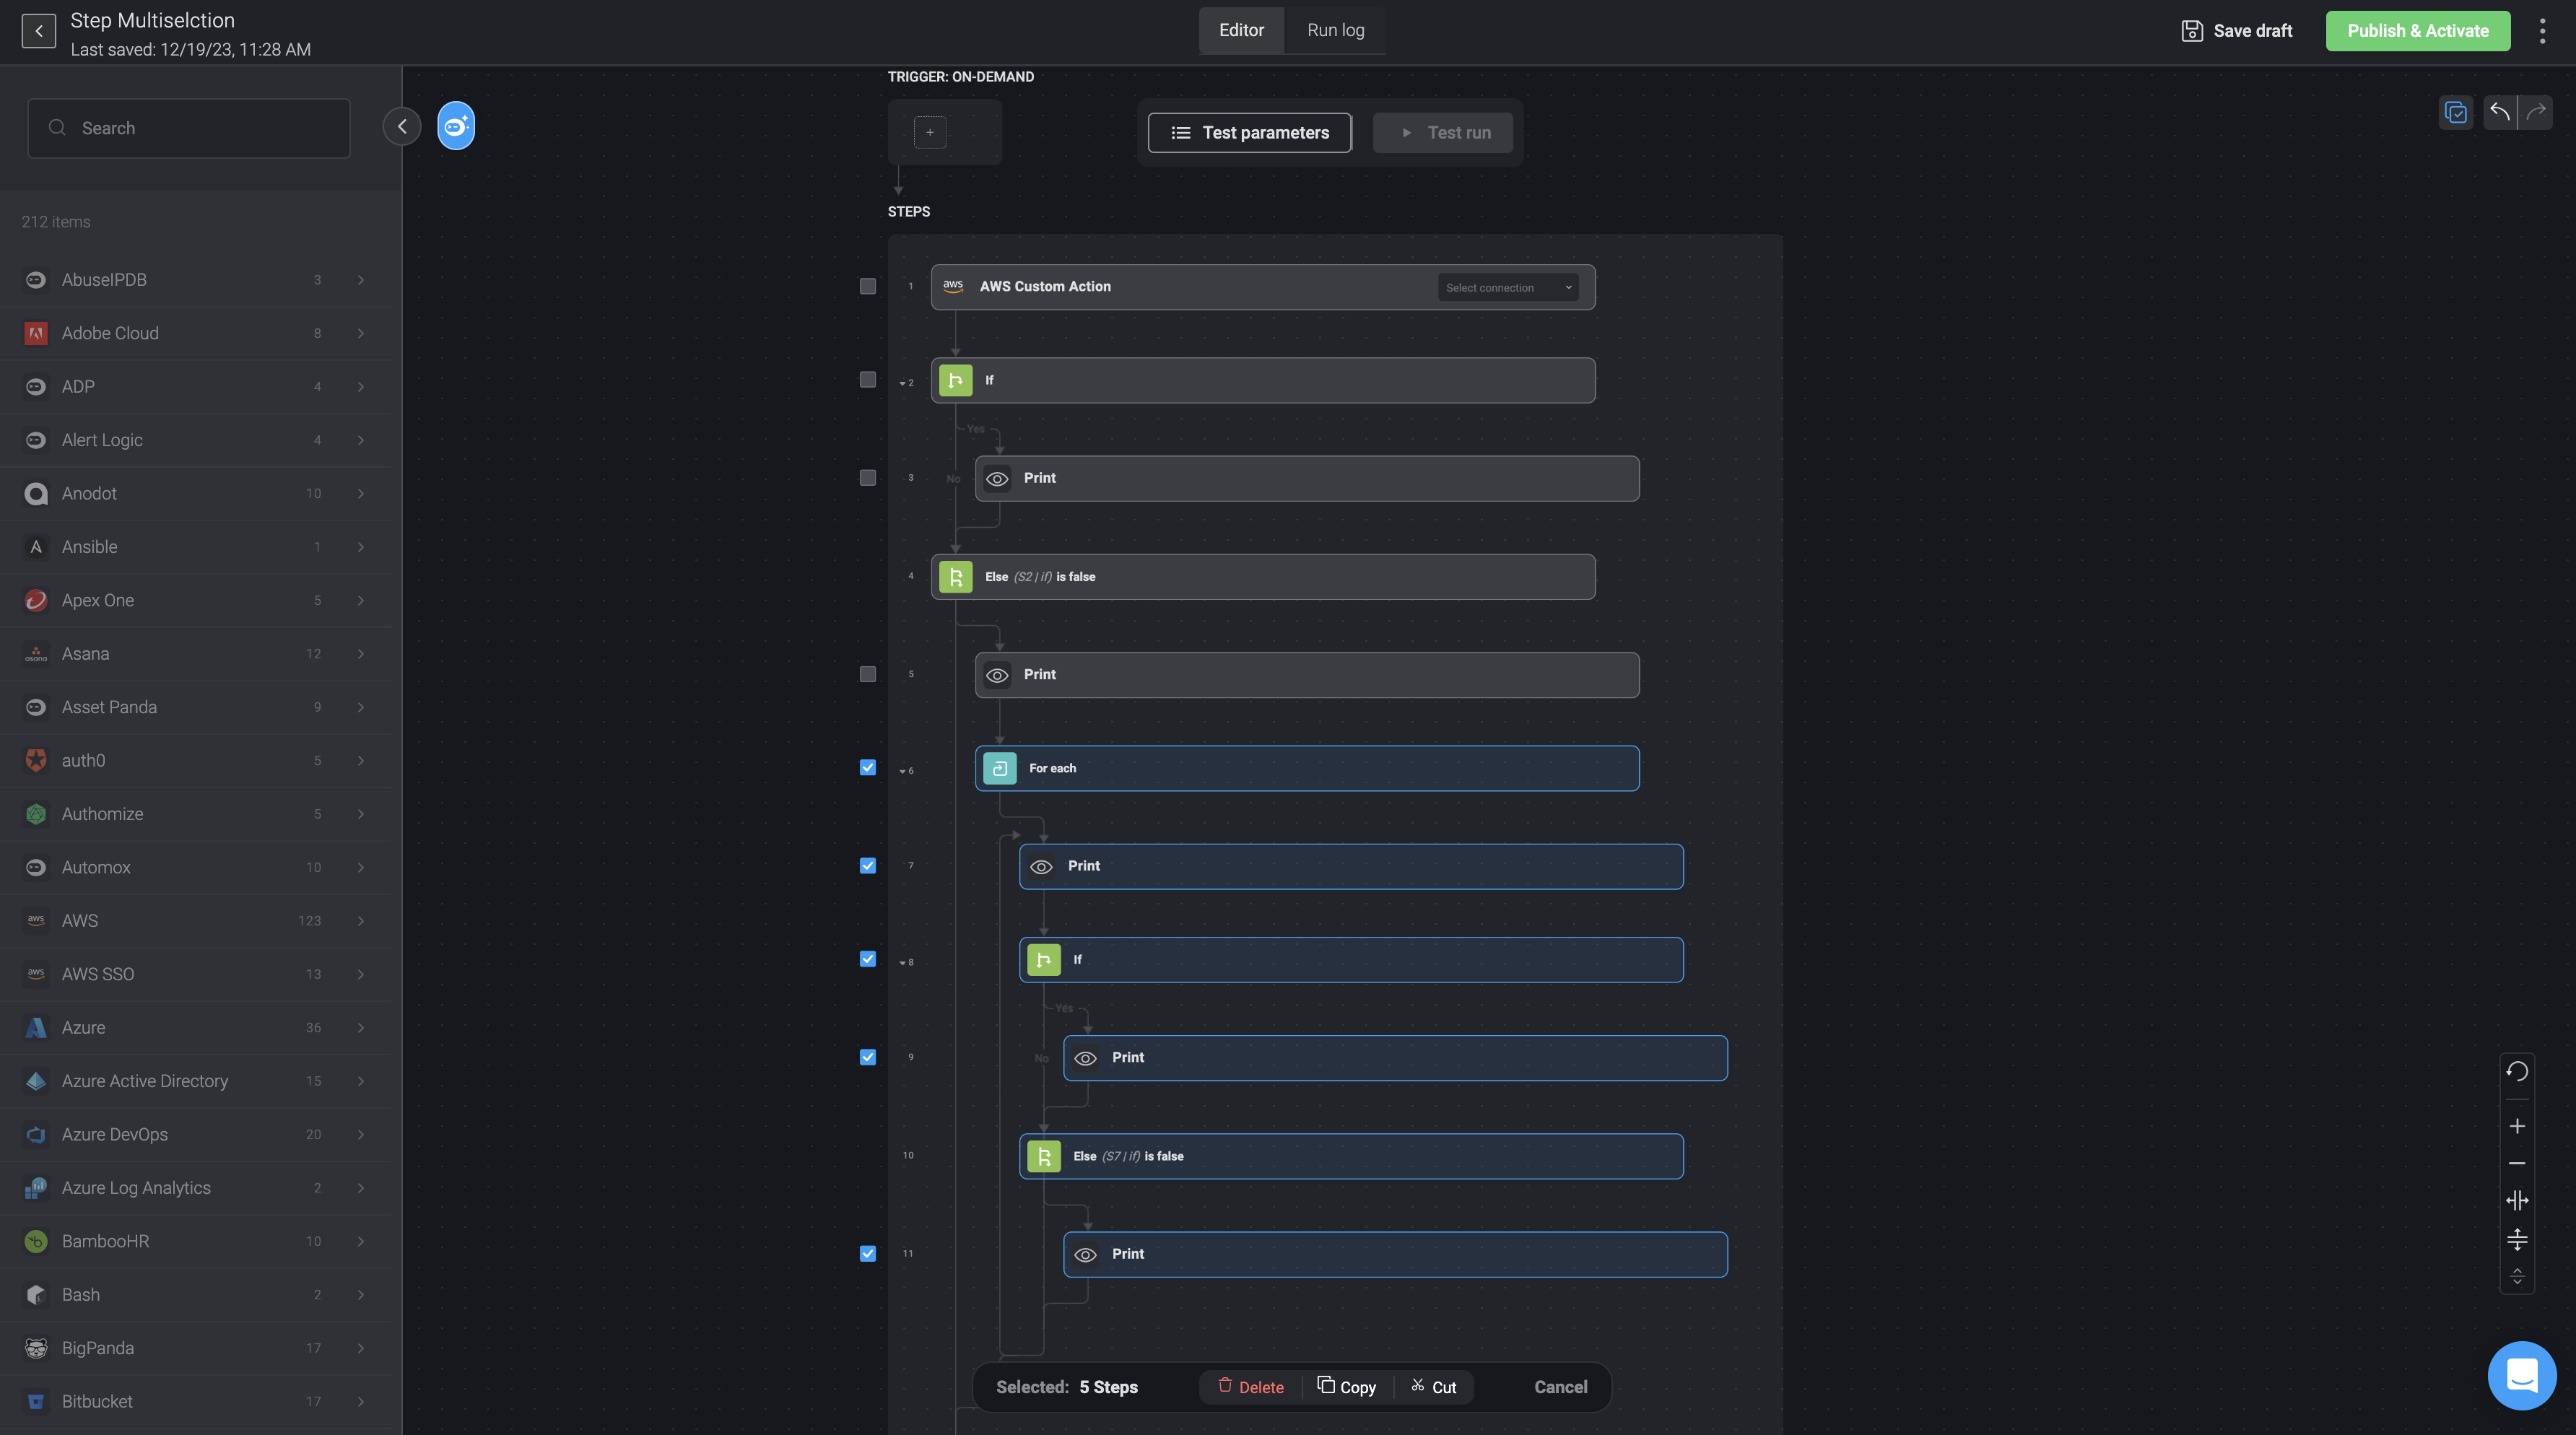Screen dimensions: 2576x1435
Task: Open the Select connection dropdown
Action: pyautogui.click(x=1508, y=287)
